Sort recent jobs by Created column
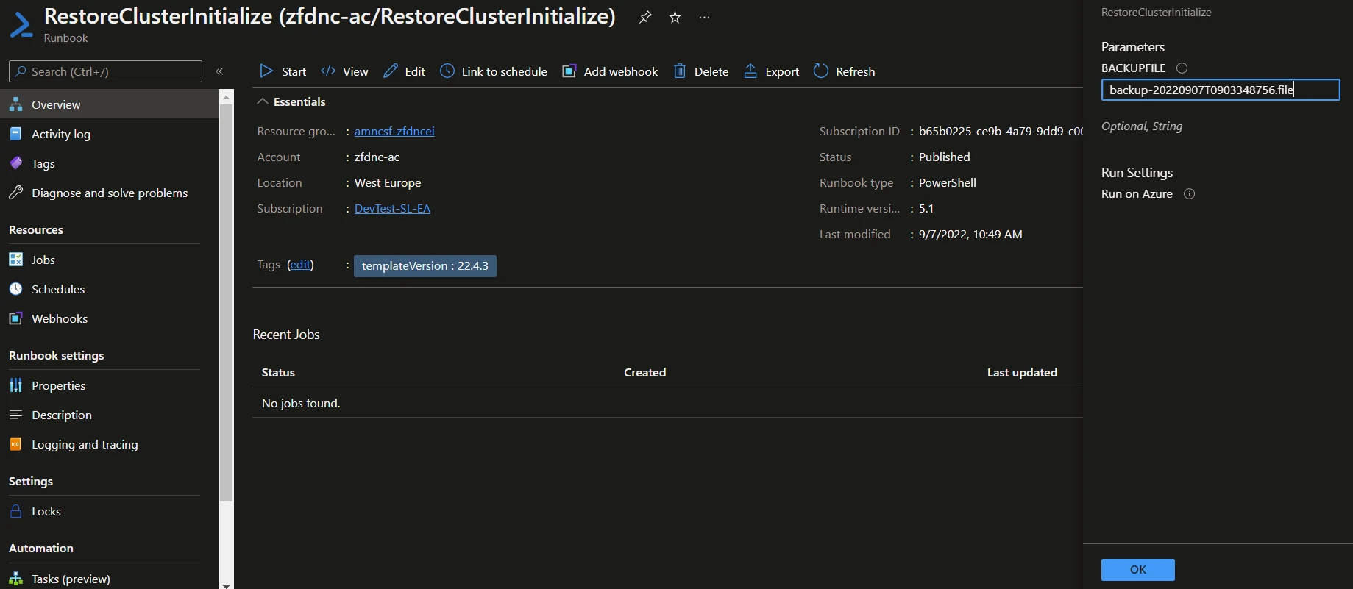This screenshot has height=589, width=1353. click(x=645, y=373)
